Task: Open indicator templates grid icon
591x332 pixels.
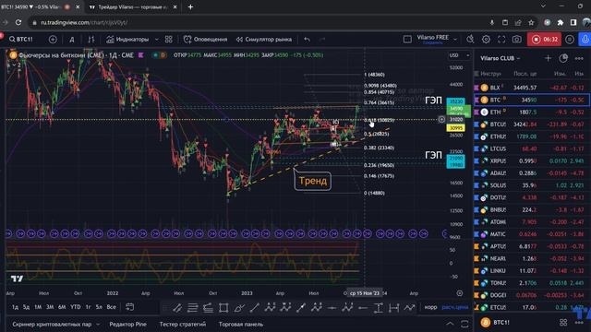Action: [x=169, y=39]
